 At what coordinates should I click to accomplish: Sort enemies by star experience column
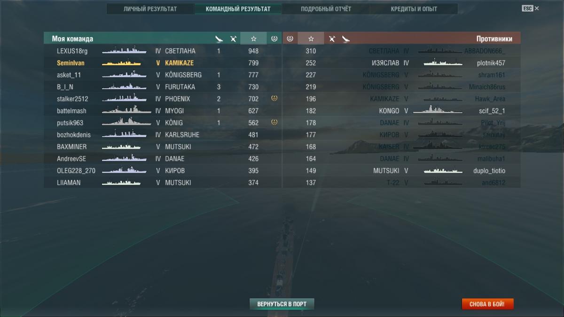point(311,39)
